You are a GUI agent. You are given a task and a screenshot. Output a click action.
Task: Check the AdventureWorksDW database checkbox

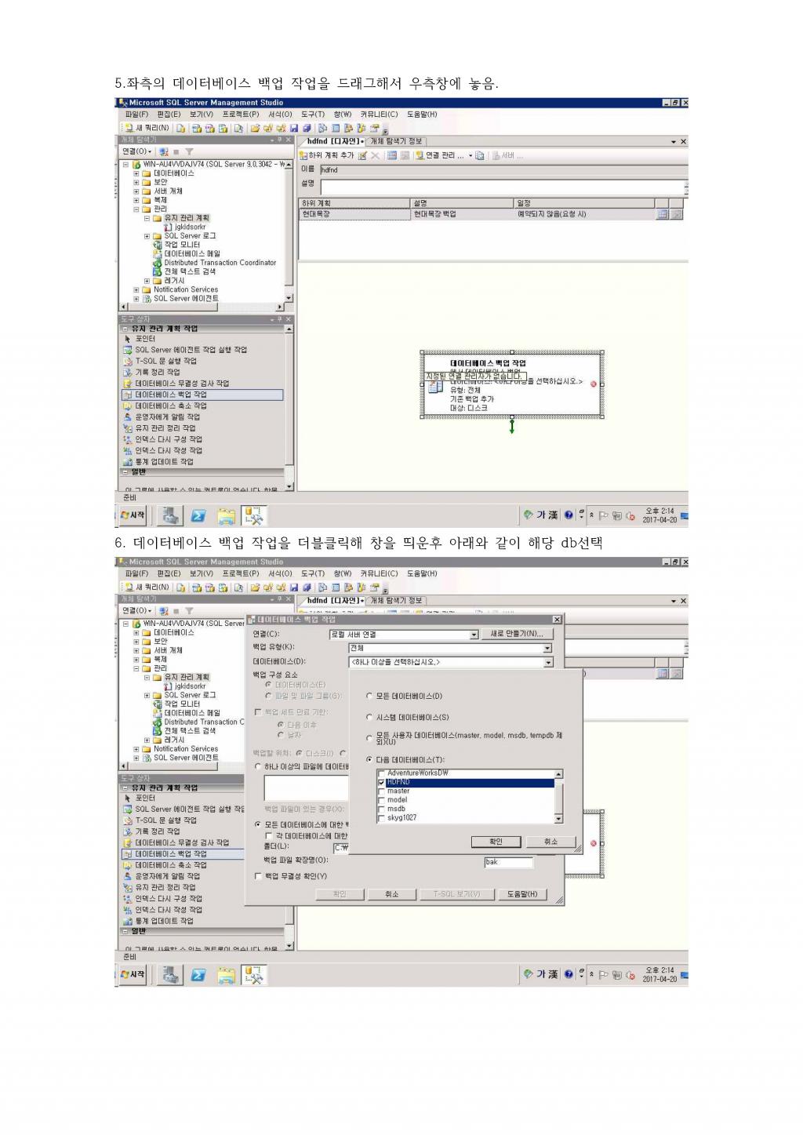coord(382,774)
